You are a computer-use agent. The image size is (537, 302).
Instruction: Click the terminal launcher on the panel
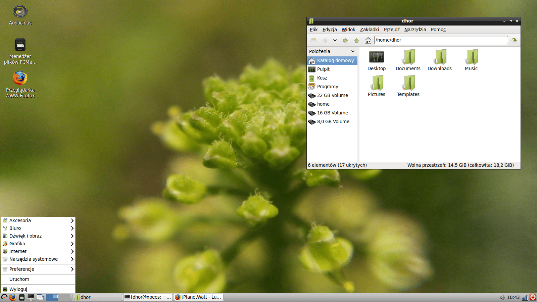pos(31,297)
